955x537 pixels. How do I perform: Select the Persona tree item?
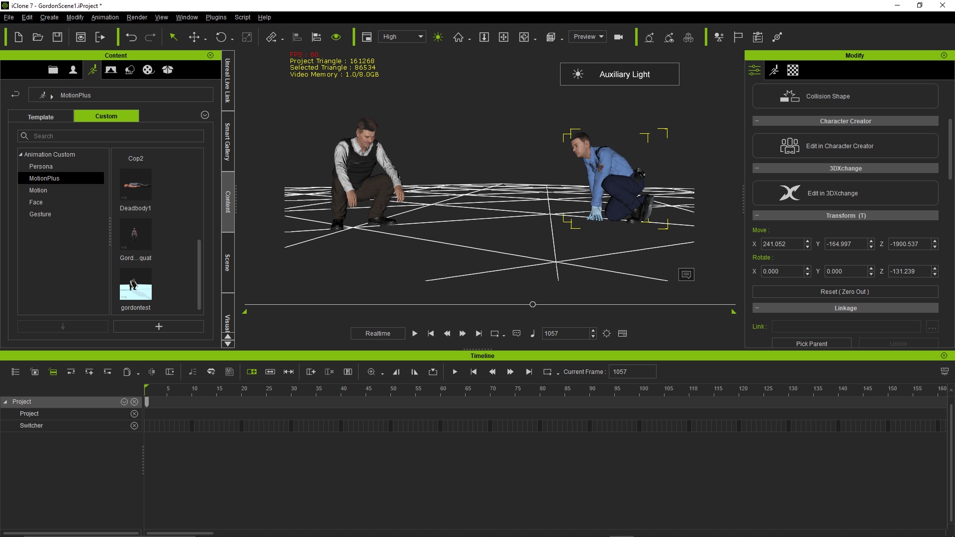(x=41, y=167)
